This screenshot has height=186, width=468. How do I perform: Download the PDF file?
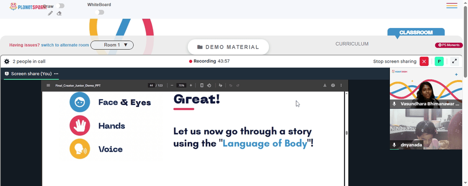coord(325,85)
